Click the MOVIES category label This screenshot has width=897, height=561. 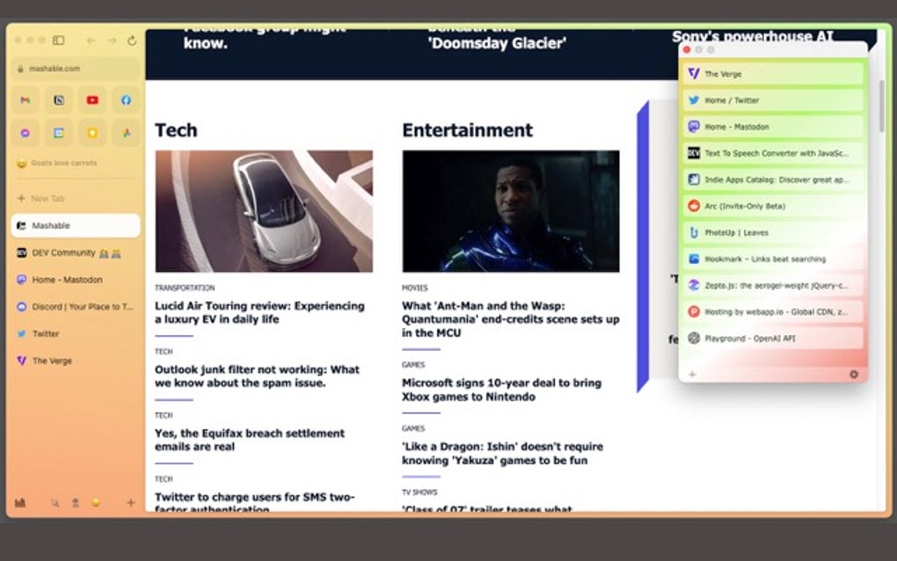415,288
